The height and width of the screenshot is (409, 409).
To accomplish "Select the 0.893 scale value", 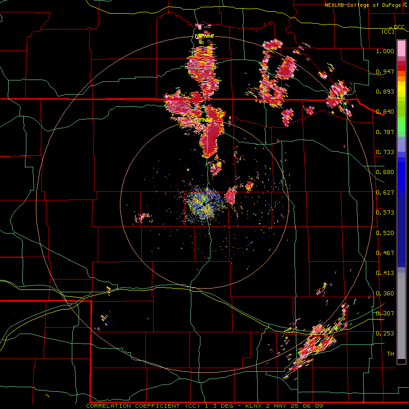I will (385, 91).
